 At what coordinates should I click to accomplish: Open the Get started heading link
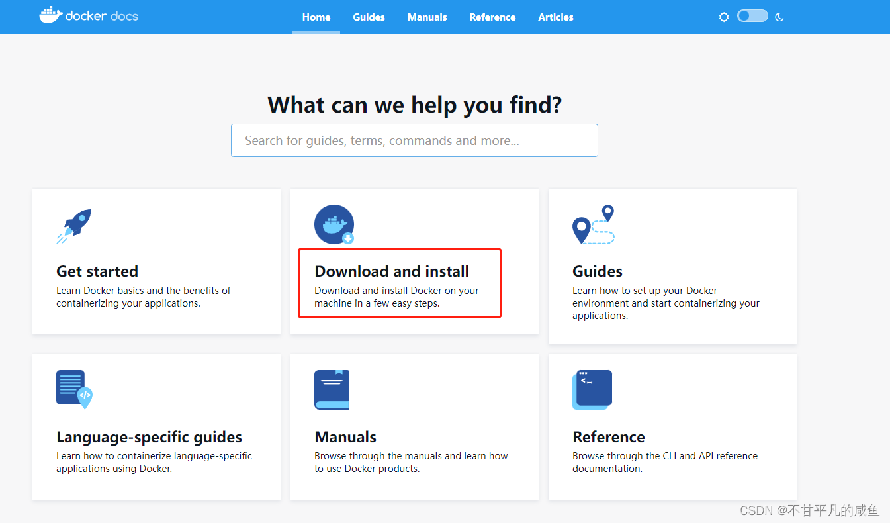click(x=97, y=271)
